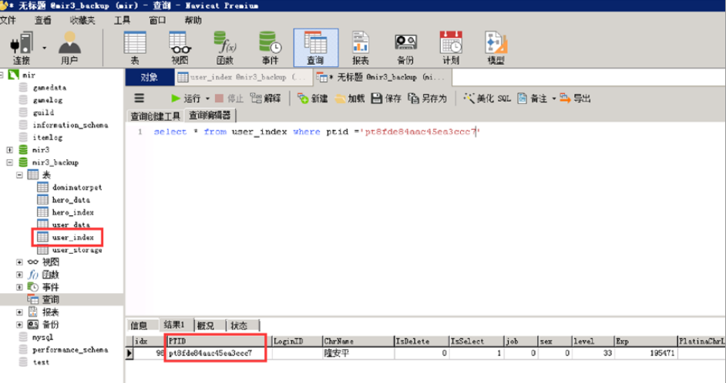The width and height of the screenshot is (726, 383).
Task: Expand the 视图 views node
Action: 19,262
